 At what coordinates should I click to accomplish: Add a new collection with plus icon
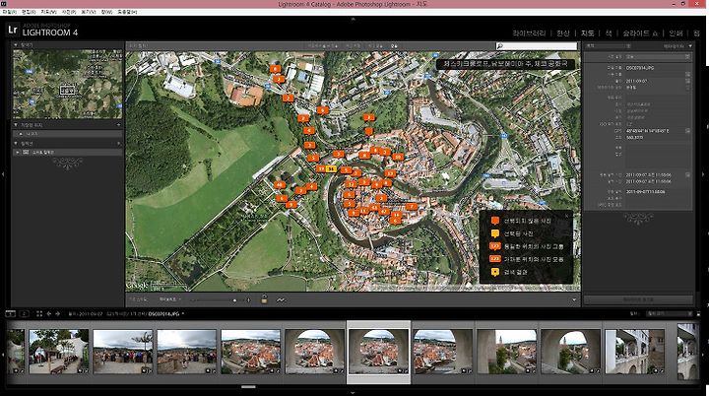[x=118, y=143]
